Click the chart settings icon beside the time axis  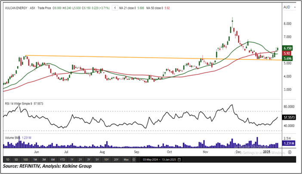[290, 152]
